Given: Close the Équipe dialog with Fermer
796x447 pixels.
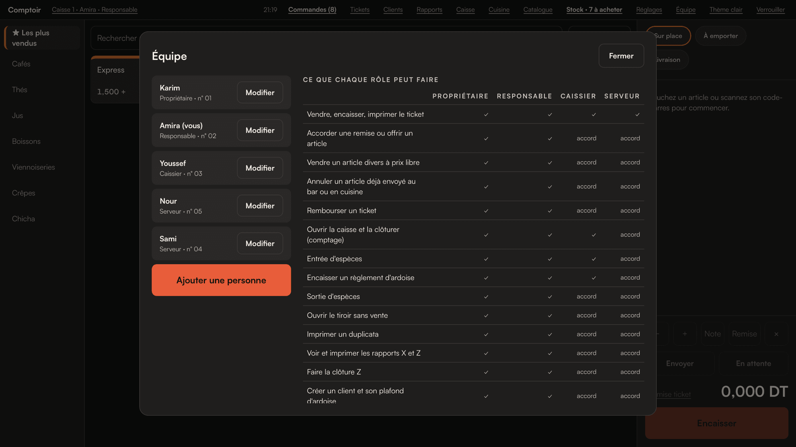Looking at the screenshot, I should click(621, 56).
